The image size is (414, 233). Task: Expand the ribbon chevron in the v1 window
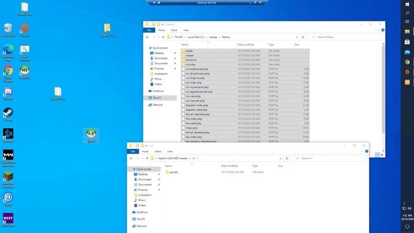click(x=362, y=151)
